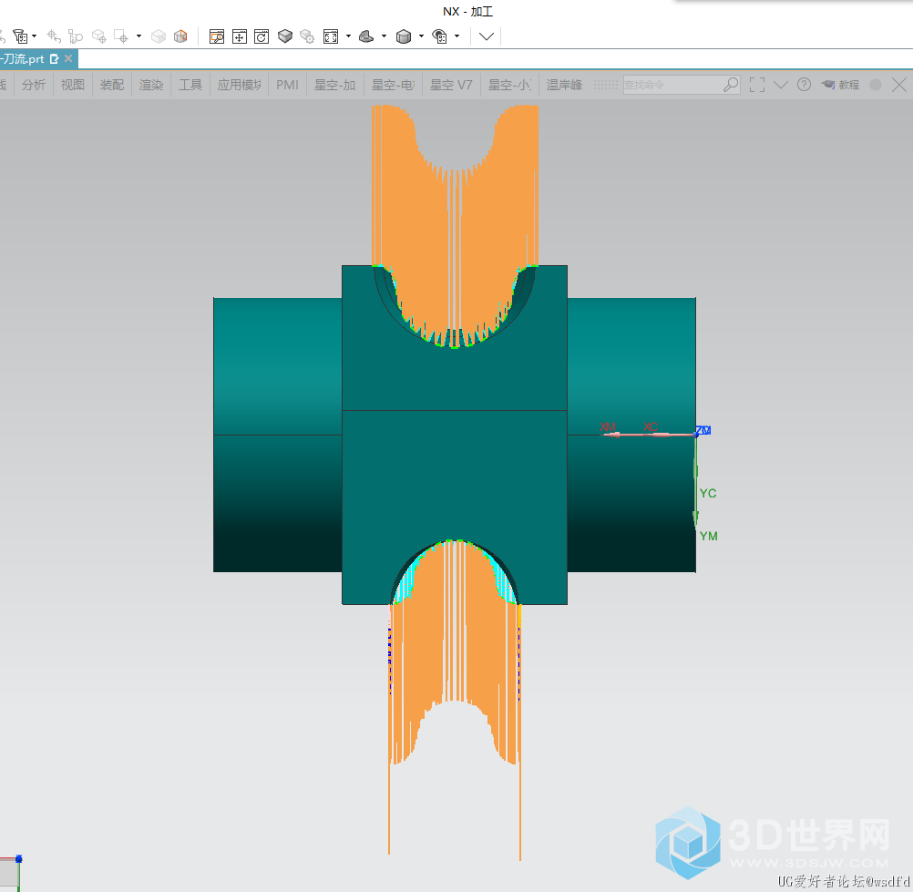Click the Pan view icon
The height and width of the screenshot is (892, 913).
pyautogui.click(x=240, y=36)
